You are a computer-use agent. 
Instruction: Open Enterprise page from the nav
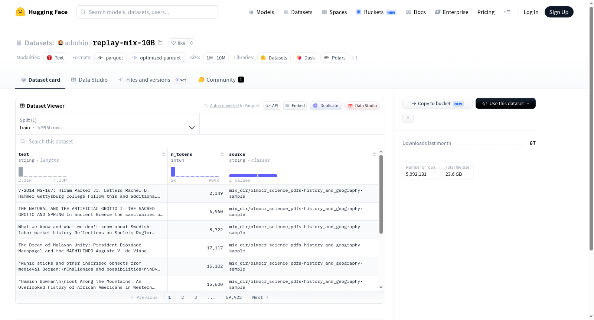(451, 12)
